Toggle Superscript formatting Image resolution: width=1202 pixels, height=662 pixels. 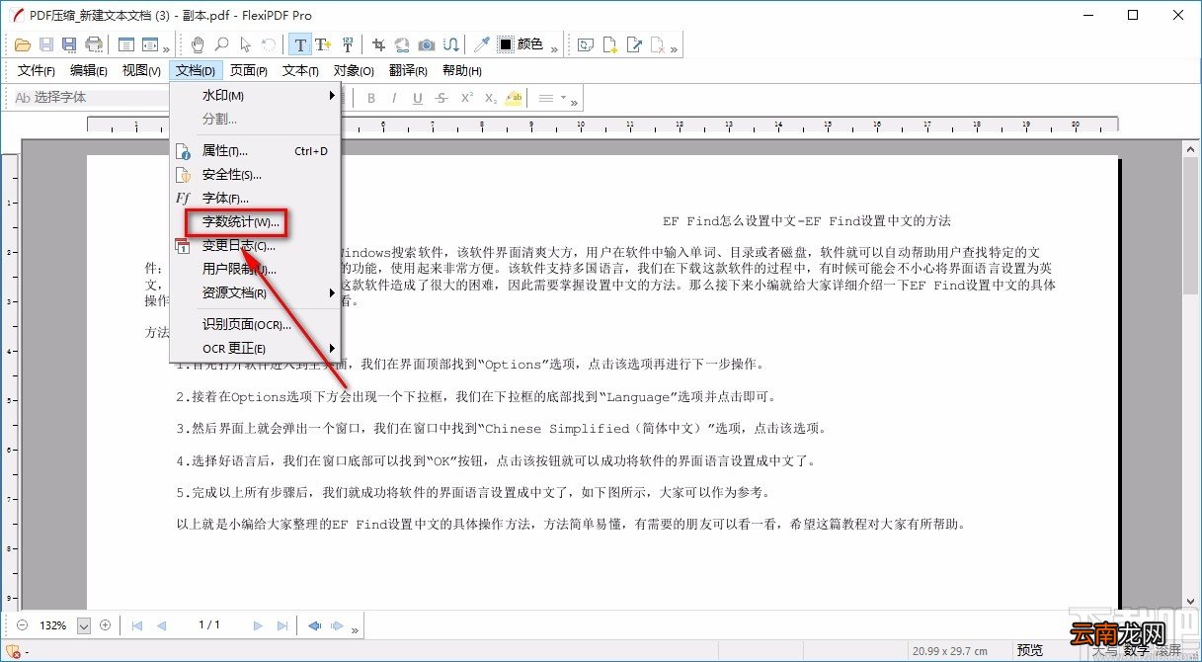click(466, 98)
